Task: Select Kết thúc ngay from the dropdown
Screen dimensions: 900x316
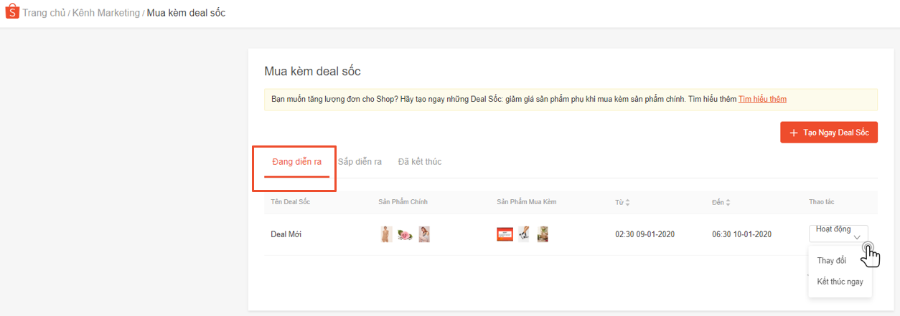Action: tap(840, 282)
